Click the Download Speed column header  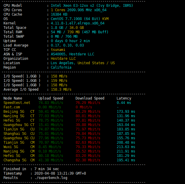(x=90, y=98)
